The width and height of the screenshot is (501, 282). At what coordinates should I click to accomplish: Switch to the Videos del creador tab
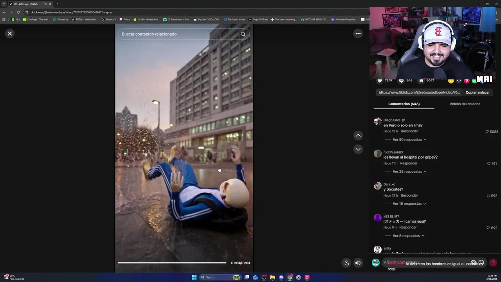click(x=465, y=104)
